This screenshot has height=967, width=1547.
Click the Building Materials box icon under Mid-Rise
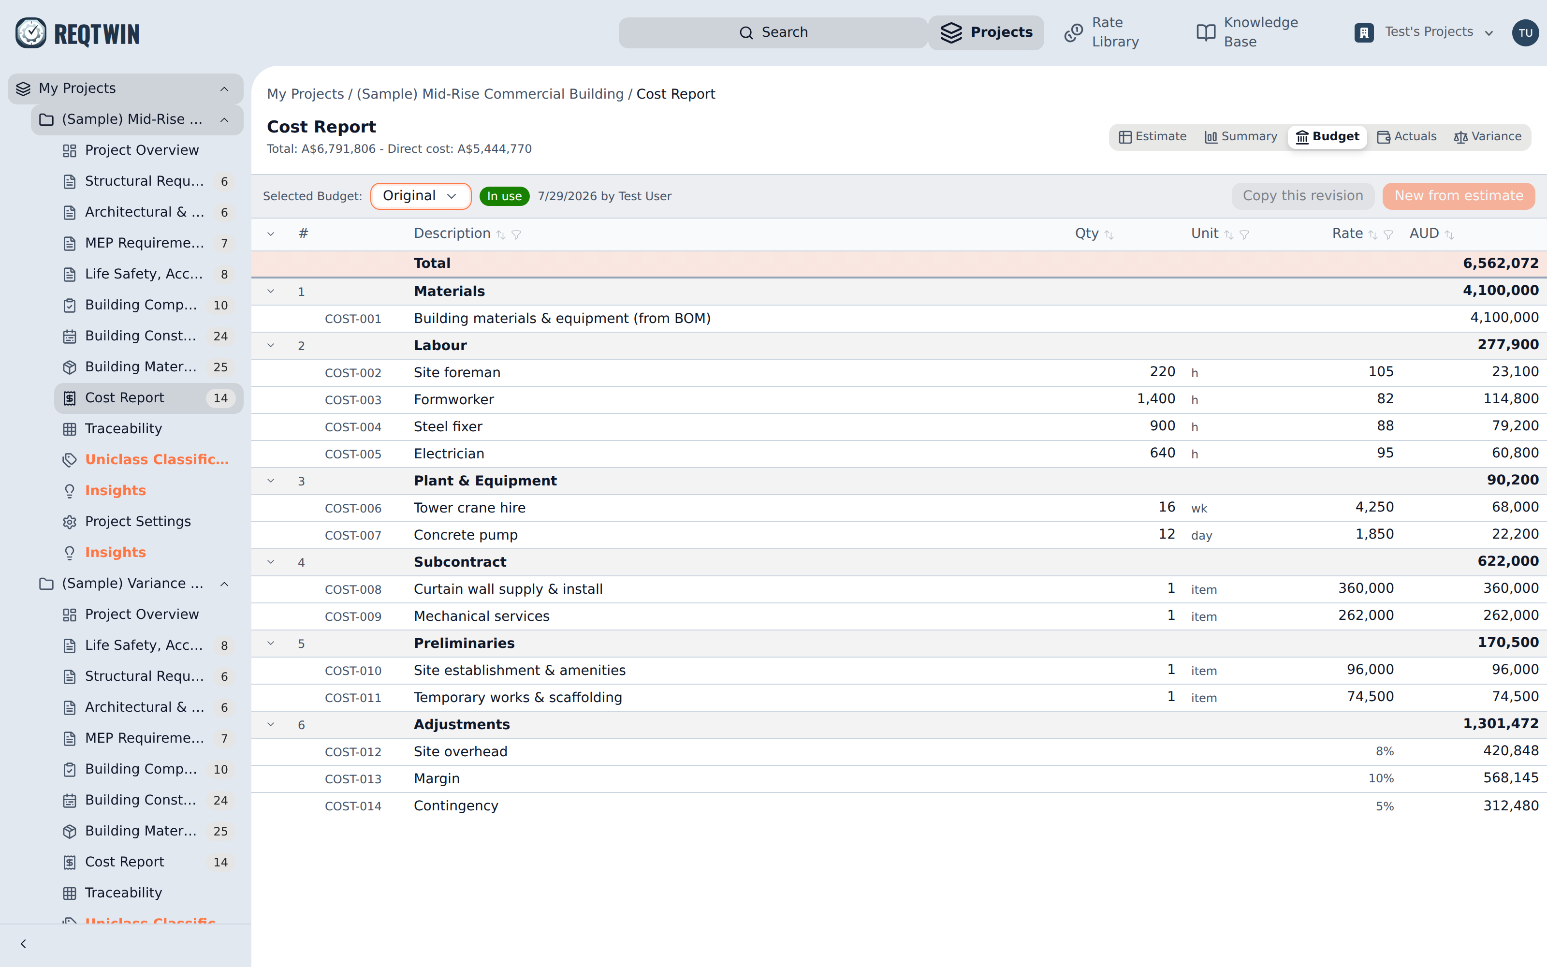[x=70, y=367]
